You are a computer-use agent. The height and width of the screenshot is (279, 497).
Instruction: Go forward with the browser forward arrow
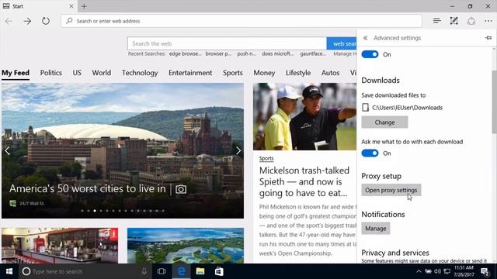tap(27, 21)
